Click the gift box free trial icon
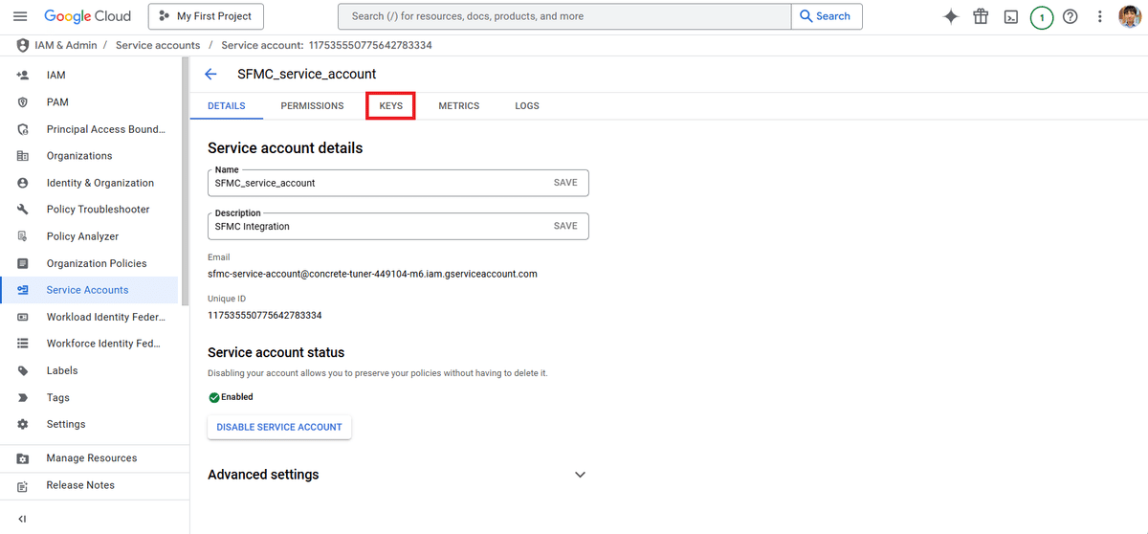This screenshot has width=1148, height=534. click(x=981, y=16)
